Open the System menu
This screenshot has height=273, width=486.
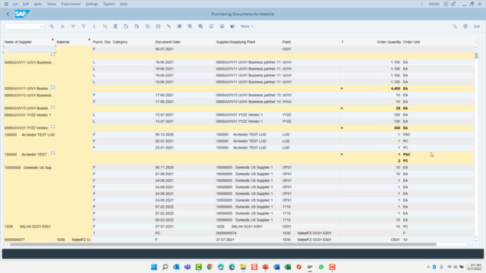pos(109,4)
